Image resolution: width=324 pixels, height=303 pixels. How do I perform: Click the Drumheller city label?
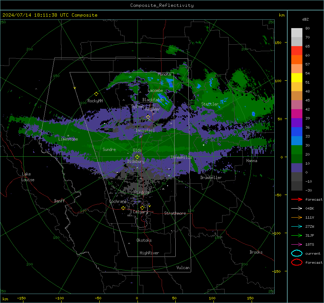coord(211,178)
